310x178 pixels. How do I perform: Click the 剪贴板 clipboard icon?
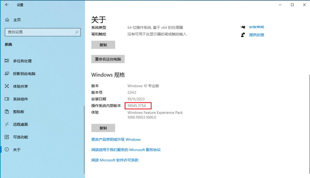[7, 112]
